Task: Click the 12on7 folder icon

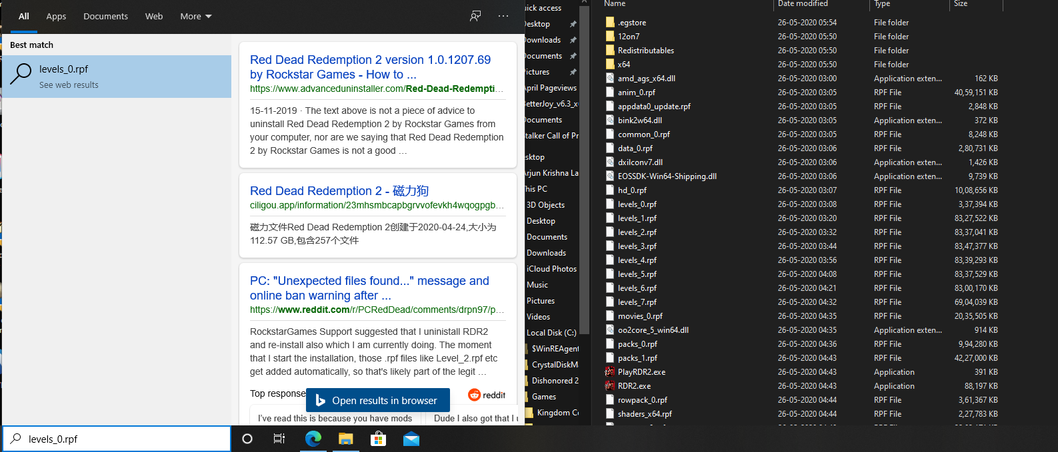Action: [609, 36]
